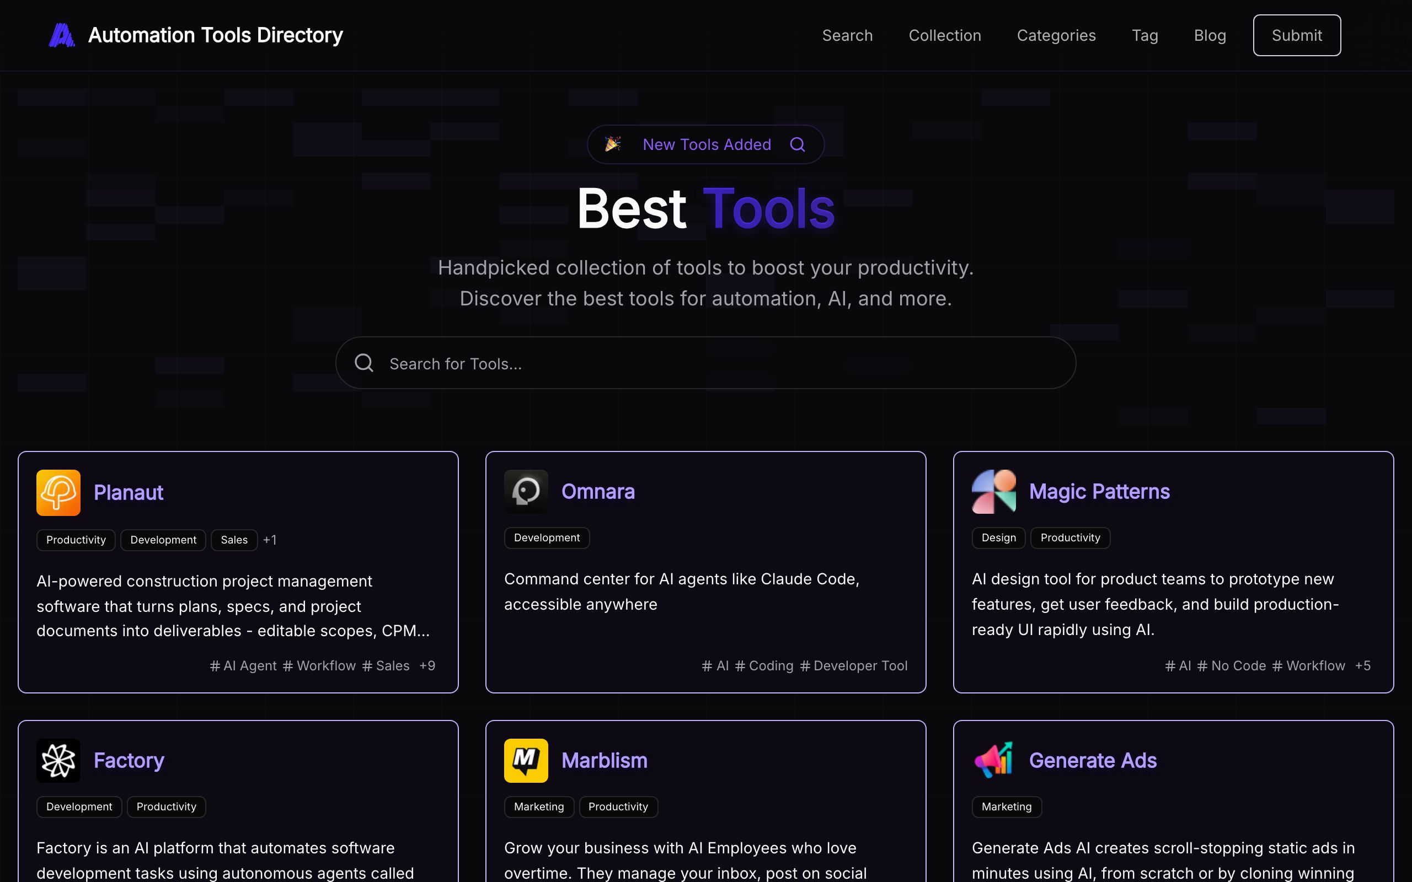
Task: Open the Omnara logo icon
Action: tap(526, 491)
